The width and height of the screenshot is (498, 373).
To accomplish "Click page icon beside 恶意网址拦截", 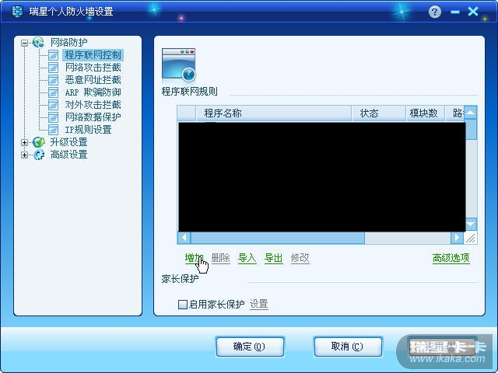I will pyautogui.click(x=53, y=79).
